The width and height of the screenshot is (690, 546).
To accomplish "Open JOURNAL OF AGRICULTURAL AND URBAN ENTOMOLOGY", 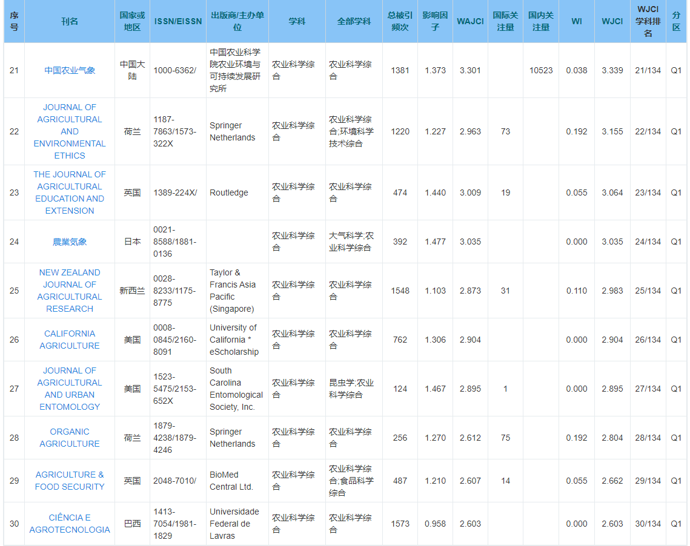I will [70, 389].
